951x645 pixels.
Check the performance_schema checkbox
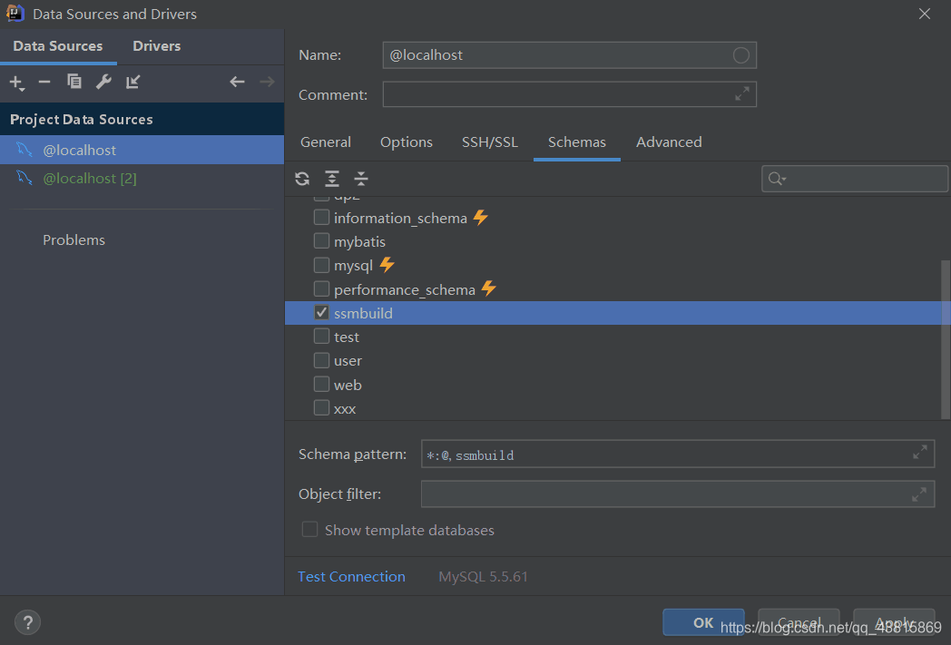click(321, 288)
